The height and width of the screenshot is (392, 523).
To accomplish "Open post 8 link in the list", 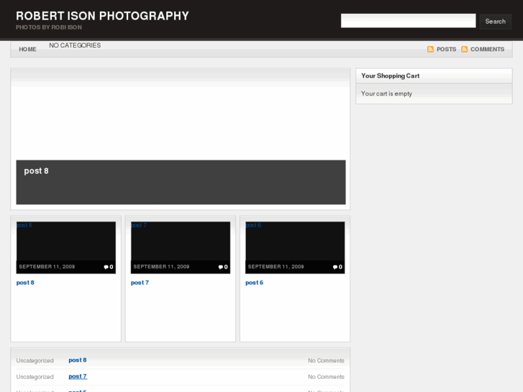I will 78,360.
